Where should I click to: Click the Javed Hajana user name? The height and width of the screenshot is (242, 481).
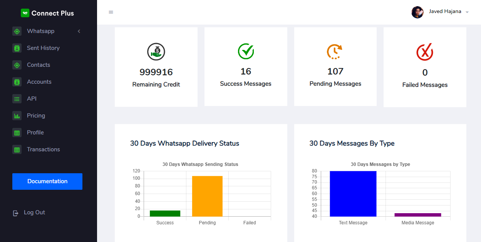[x=445, y=12]
